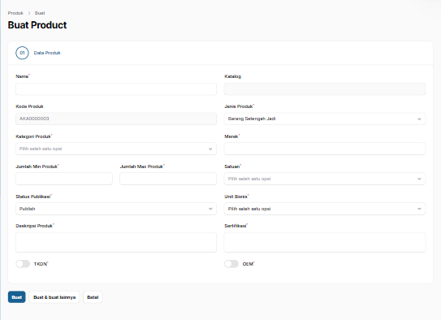This screenshot has width=441, height=320.
Task: Click the Nama field label
Action: (22, 76)
